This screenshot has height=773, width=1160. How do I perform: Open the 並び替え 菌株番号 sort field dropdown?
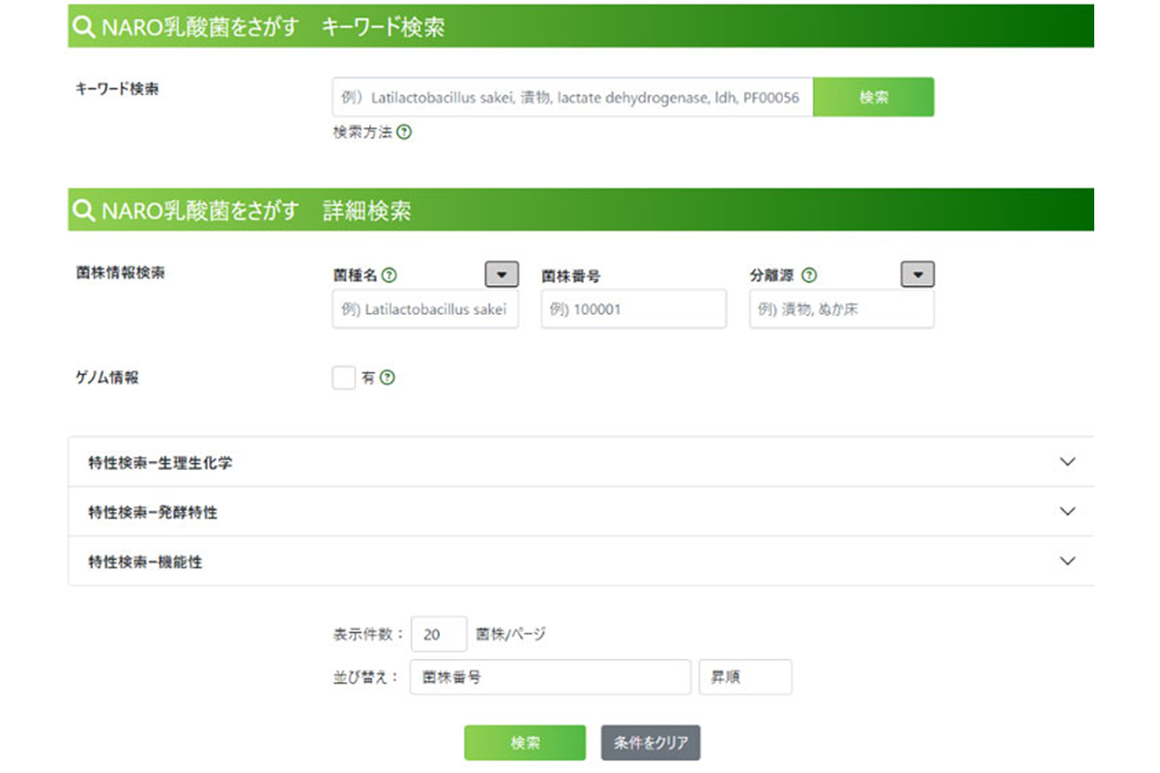(x=550, y=677)
